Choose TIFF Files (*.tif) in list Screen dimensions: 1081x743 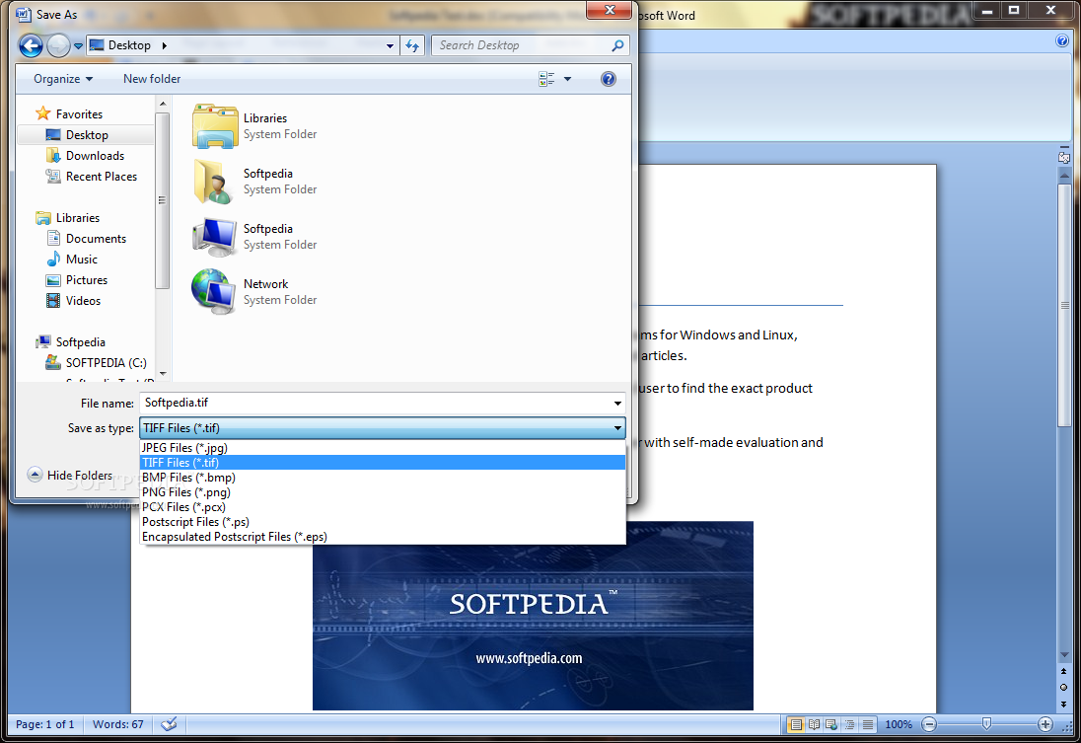coord(383,462)
